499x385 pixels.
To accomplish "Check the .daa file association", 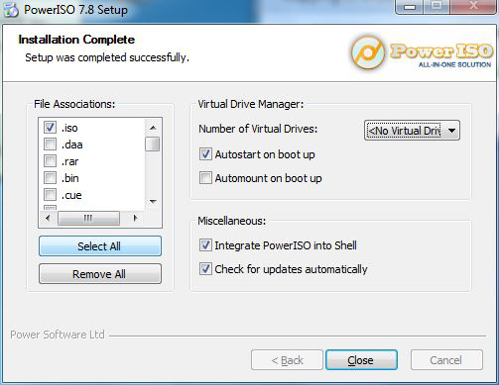I will tap(50, 144).
